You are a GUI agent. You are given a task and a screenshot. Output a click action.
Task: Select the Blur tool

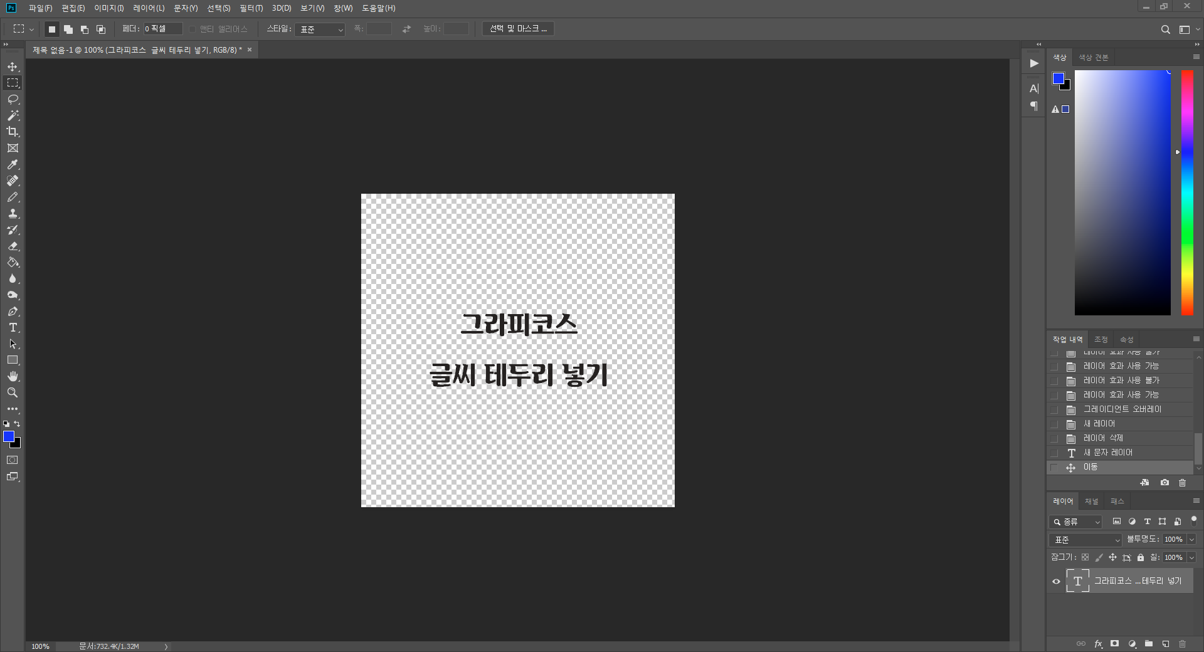13,278
